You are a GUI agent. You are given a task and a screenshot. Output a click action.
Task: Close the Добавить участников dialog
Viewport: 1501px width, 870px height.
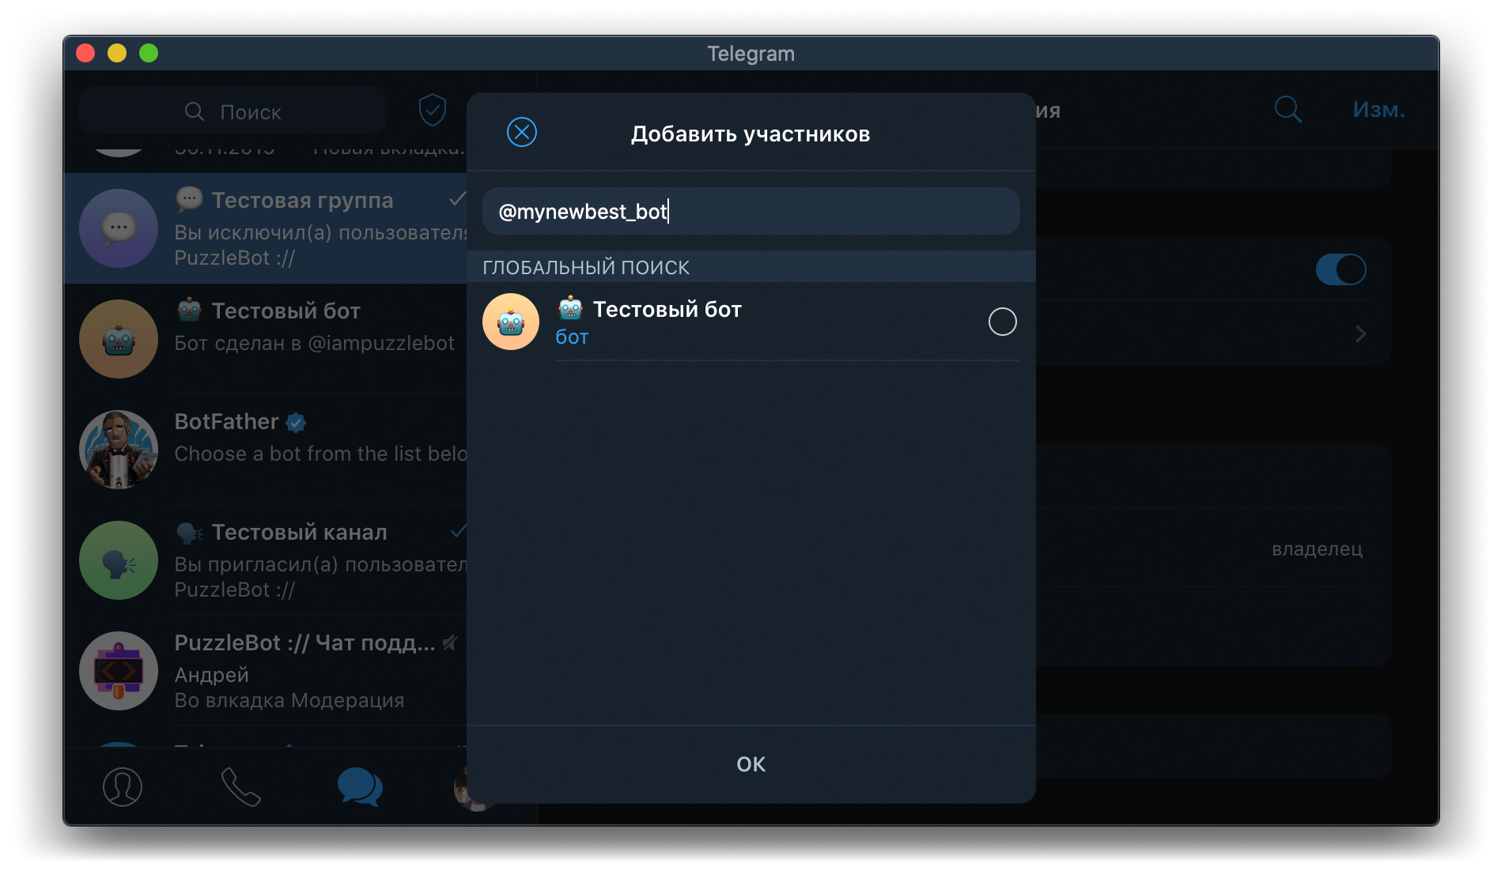pyautogui.click(x=522, y=132)
